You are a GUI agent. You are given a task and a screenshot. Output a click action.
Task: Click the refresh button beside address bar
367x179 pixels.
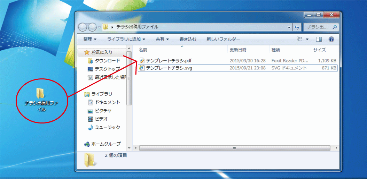pos(297,27)
